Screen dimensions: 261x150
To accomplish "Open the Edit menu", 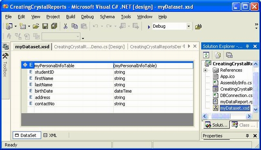I will tap(21, 17).
